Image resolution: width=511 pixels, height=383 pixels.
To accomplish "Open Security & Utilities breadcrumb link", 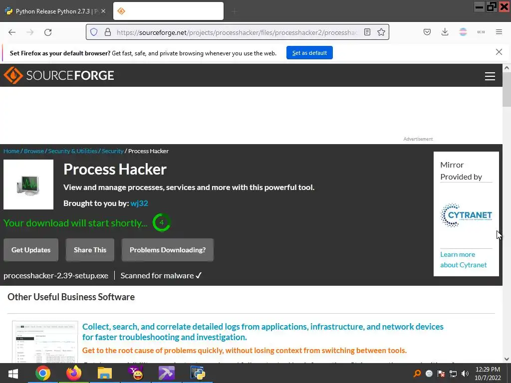I will coord(73,151).
